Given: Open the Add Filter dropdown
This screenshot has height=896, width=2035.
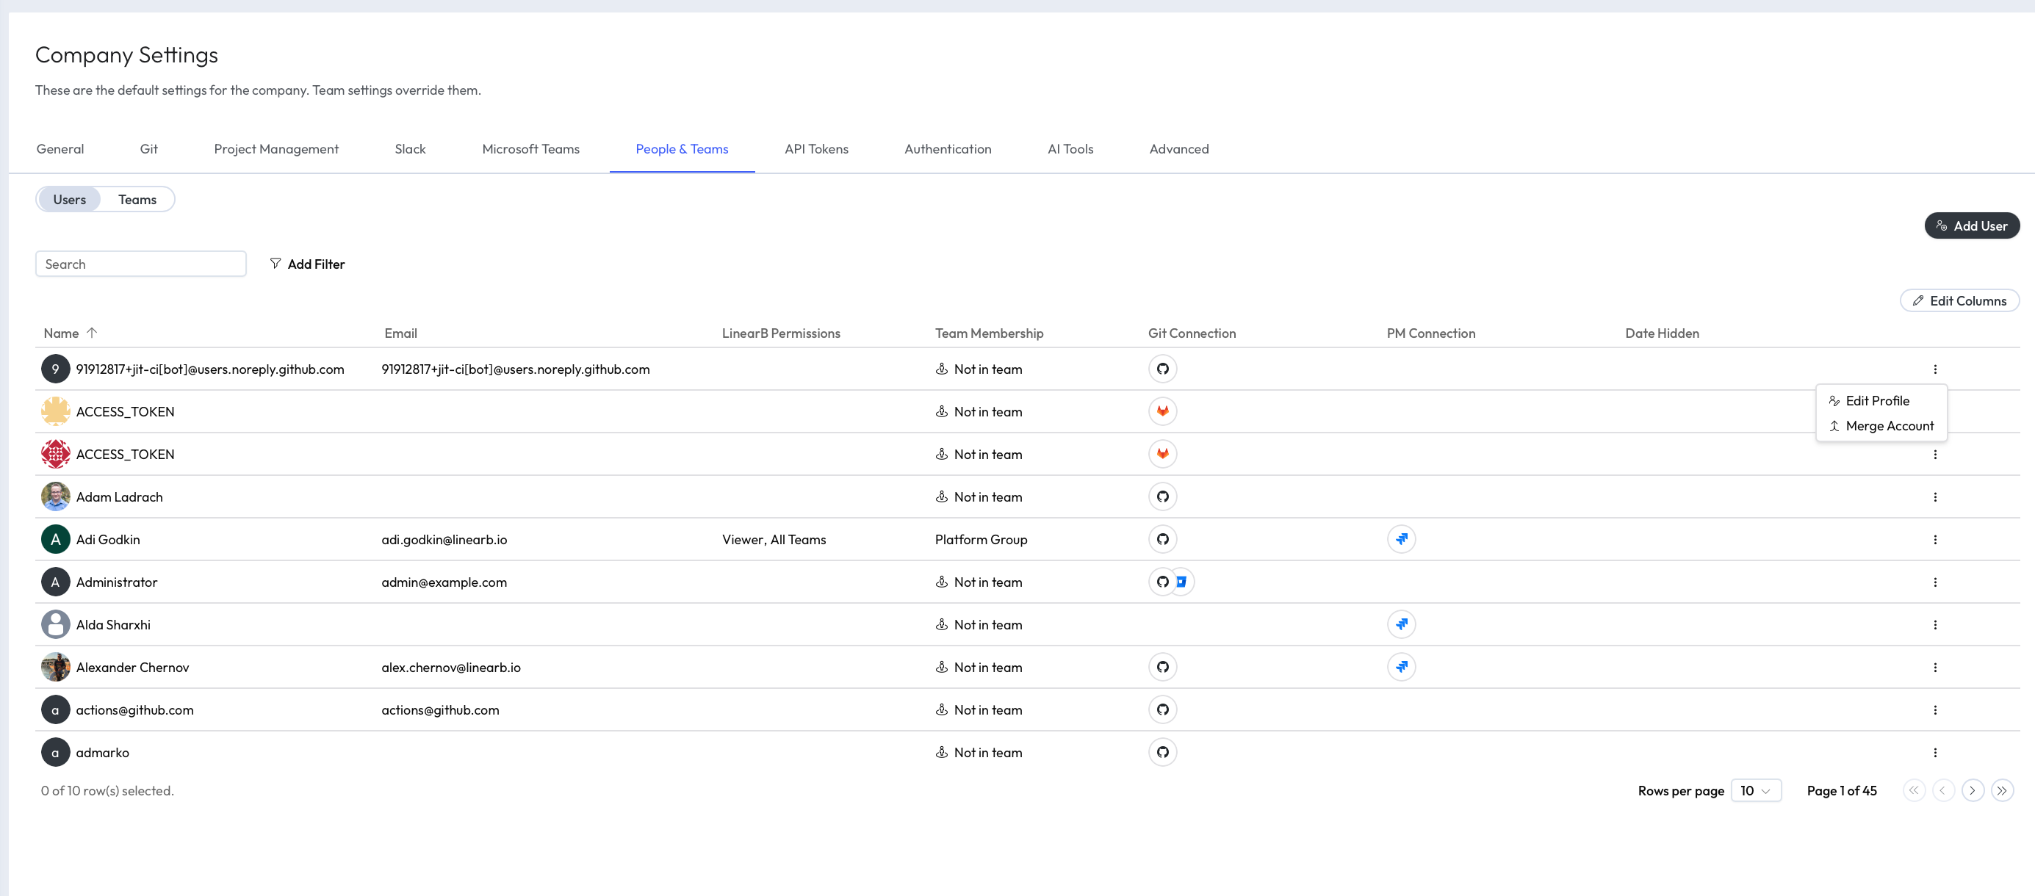Looking at the screenshot, I should pyautogui.click(x=307, y=264).
